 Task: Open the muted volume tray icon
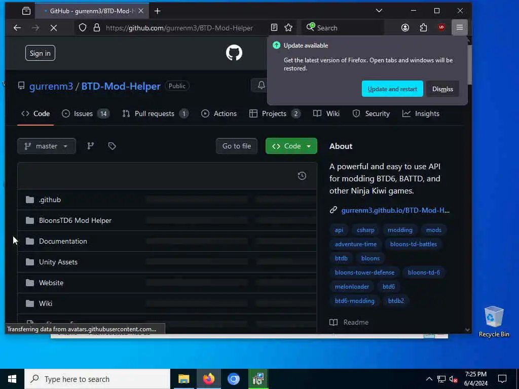pyautogui.click(x=454, y=379)
